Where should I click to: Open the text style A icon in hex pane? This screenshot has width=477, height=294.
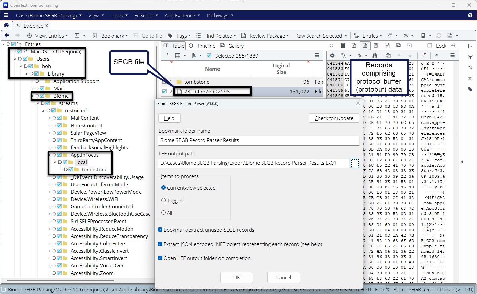359,55
